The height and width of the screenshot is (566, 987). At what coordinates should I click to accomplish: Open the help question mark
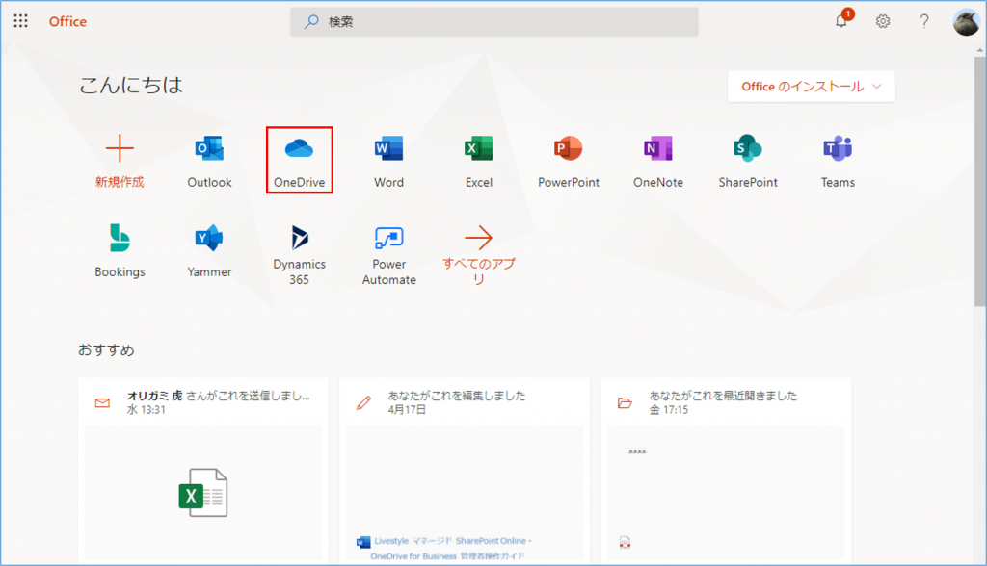[x=924, y=21]
